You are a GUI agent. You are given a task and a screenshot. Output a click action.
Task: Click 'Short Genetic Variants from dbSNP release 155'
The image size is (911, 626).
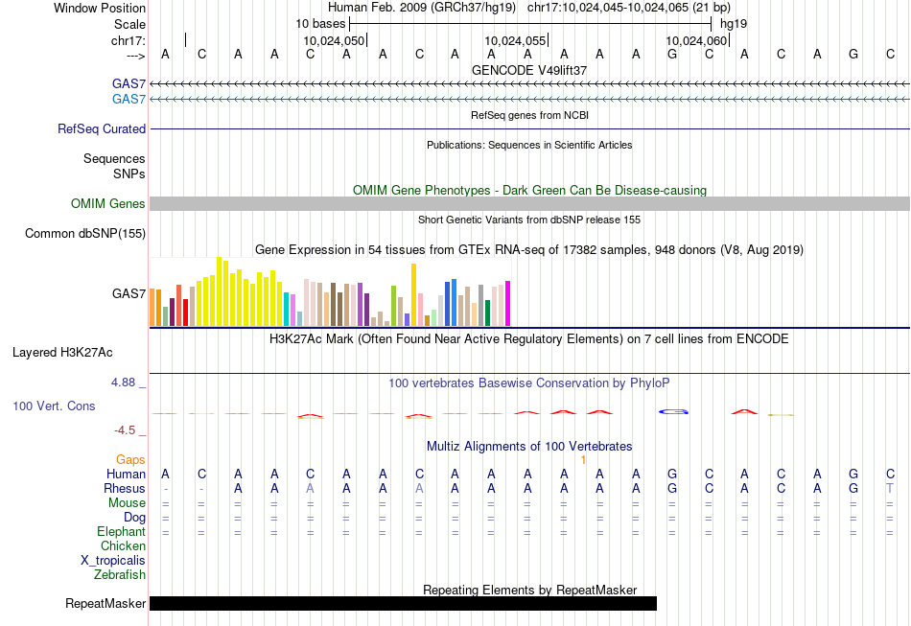(529, 220)
